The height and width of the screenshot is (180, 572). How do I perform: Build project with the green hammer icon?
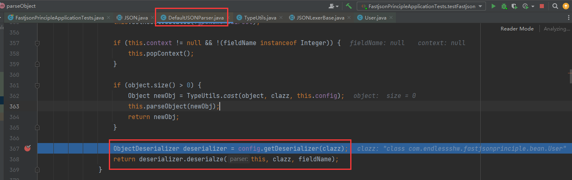point(349,6)
